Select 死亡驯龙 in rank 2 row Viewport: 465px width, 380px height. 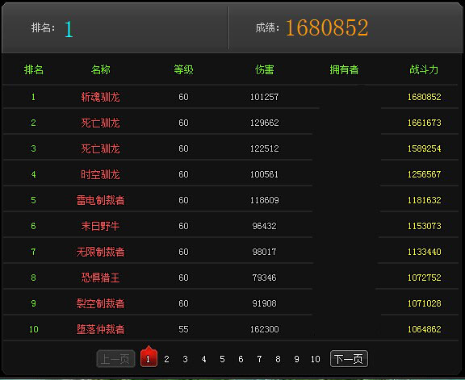tap(100, 123)
